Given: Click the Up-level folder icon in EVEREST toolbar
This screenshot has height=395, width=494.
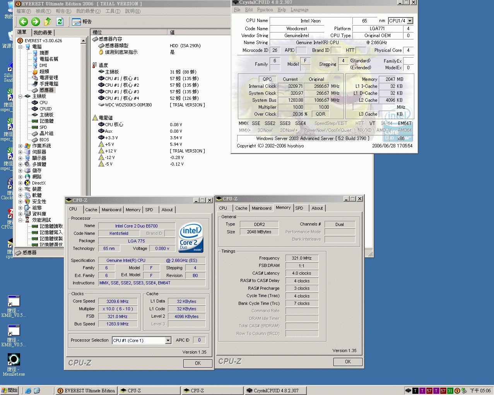Looking at the screenshot, I should 48,22.
